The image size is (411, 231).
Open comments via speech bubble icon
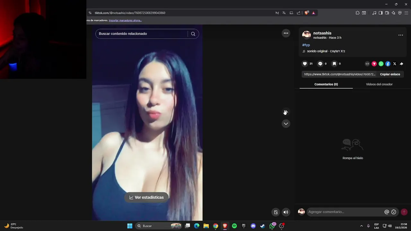pyautogui.click(x=320, y=64)
